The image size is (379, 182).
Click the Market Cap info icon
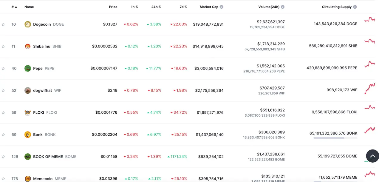point(222,7)
